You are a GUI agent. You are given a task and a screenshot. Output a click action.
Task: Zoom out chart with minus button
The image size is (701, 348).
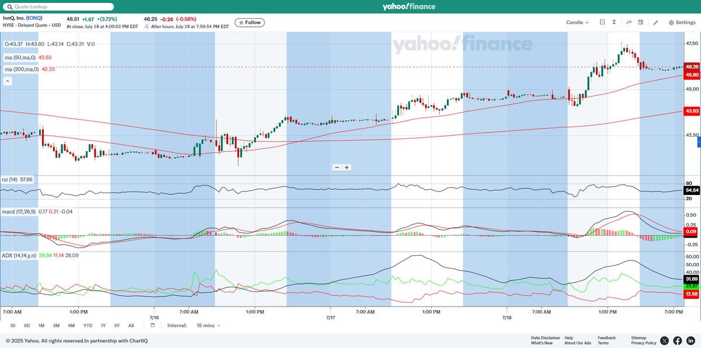[x=337, y=168]
